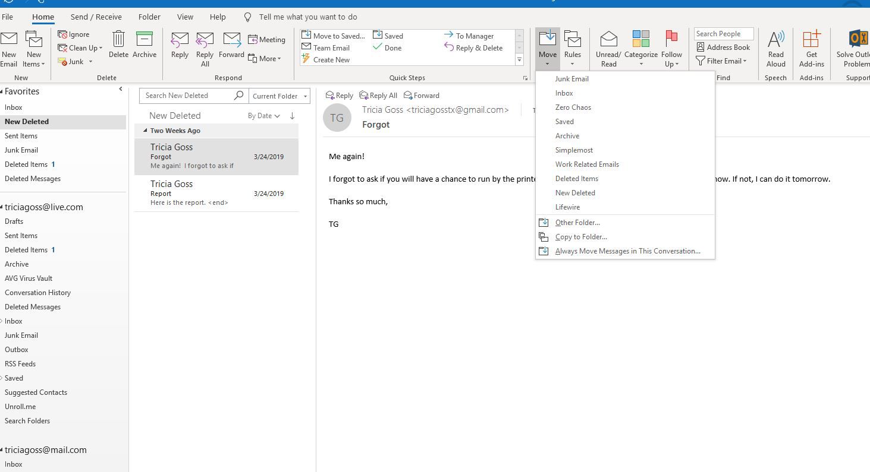Run the Team Email quick step
The image size is (870, 472).
pyautogui.click(x=326, y=48)
